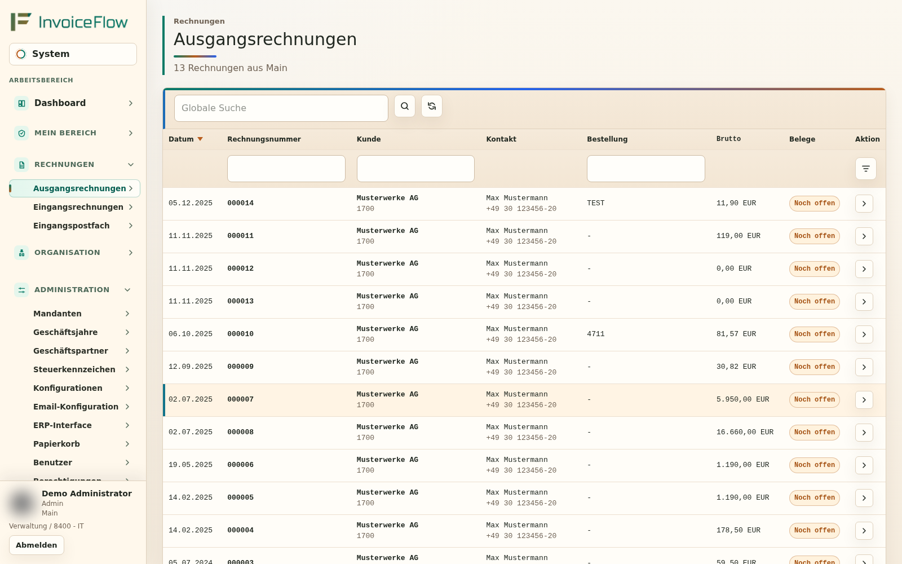Click the chevron next to Eingangsrechnungen
Viewport: 902px width, 564px height.
click(131, 207)
